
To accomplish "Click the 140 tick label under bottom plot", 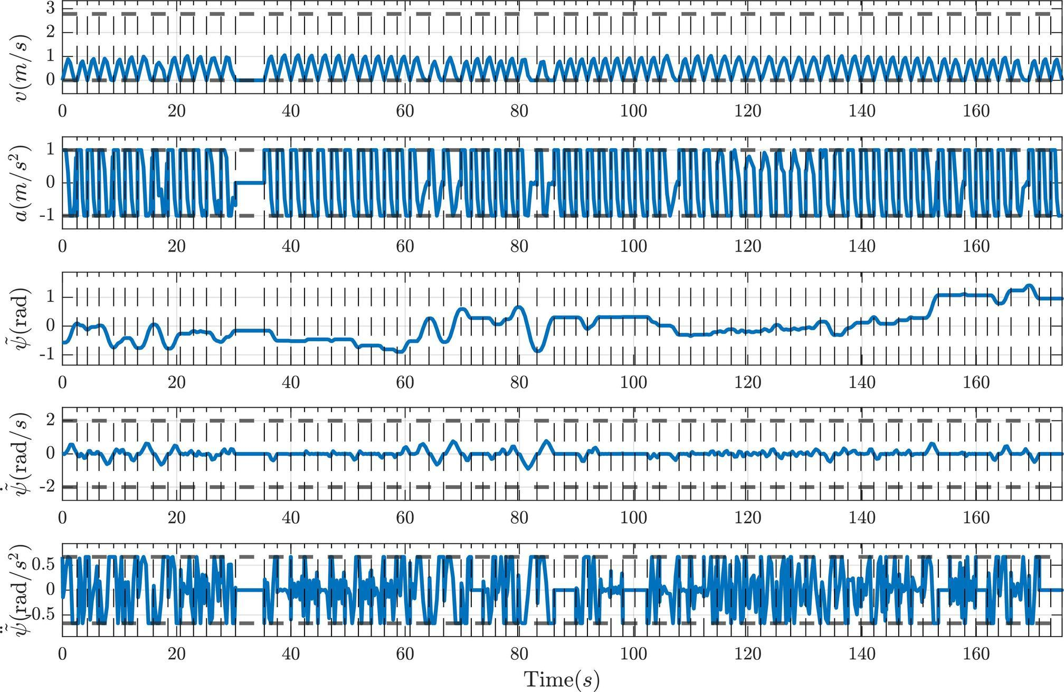I will point(862,655).
